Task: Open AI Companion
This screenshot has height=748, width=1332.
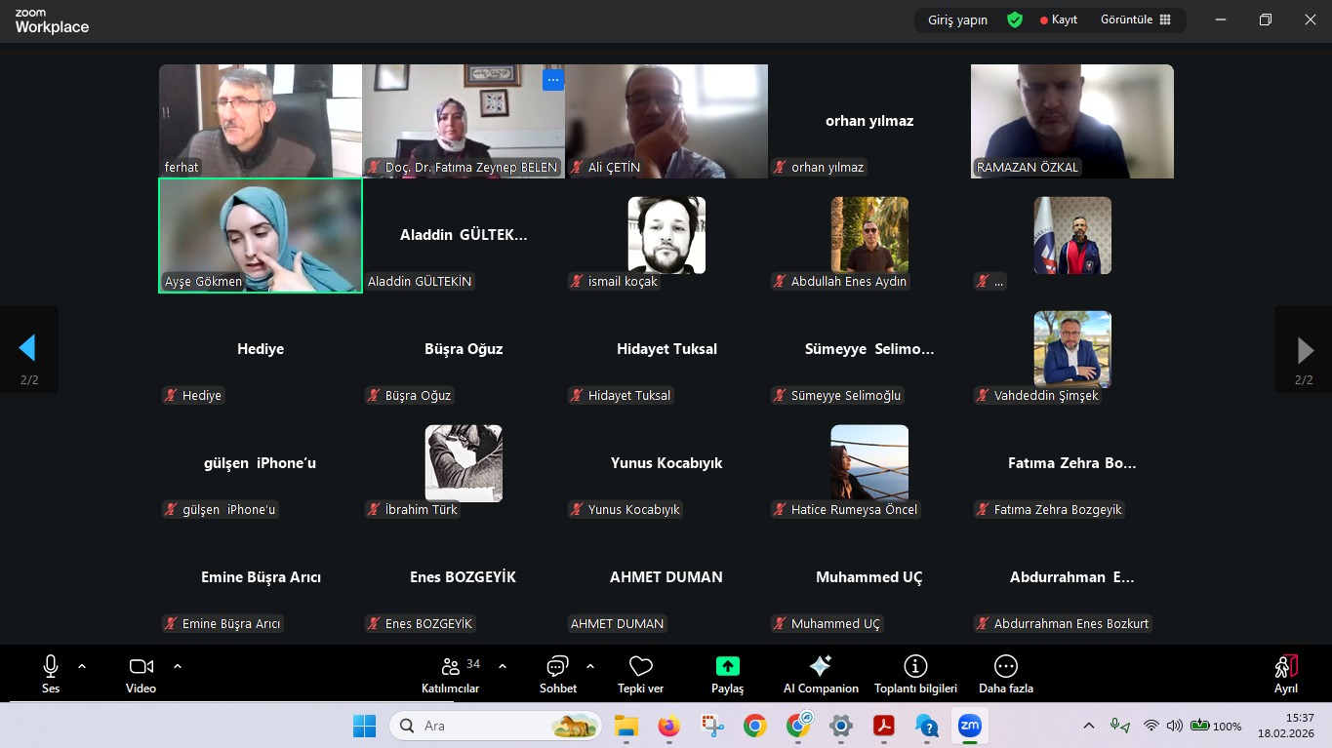Action: 820,674
